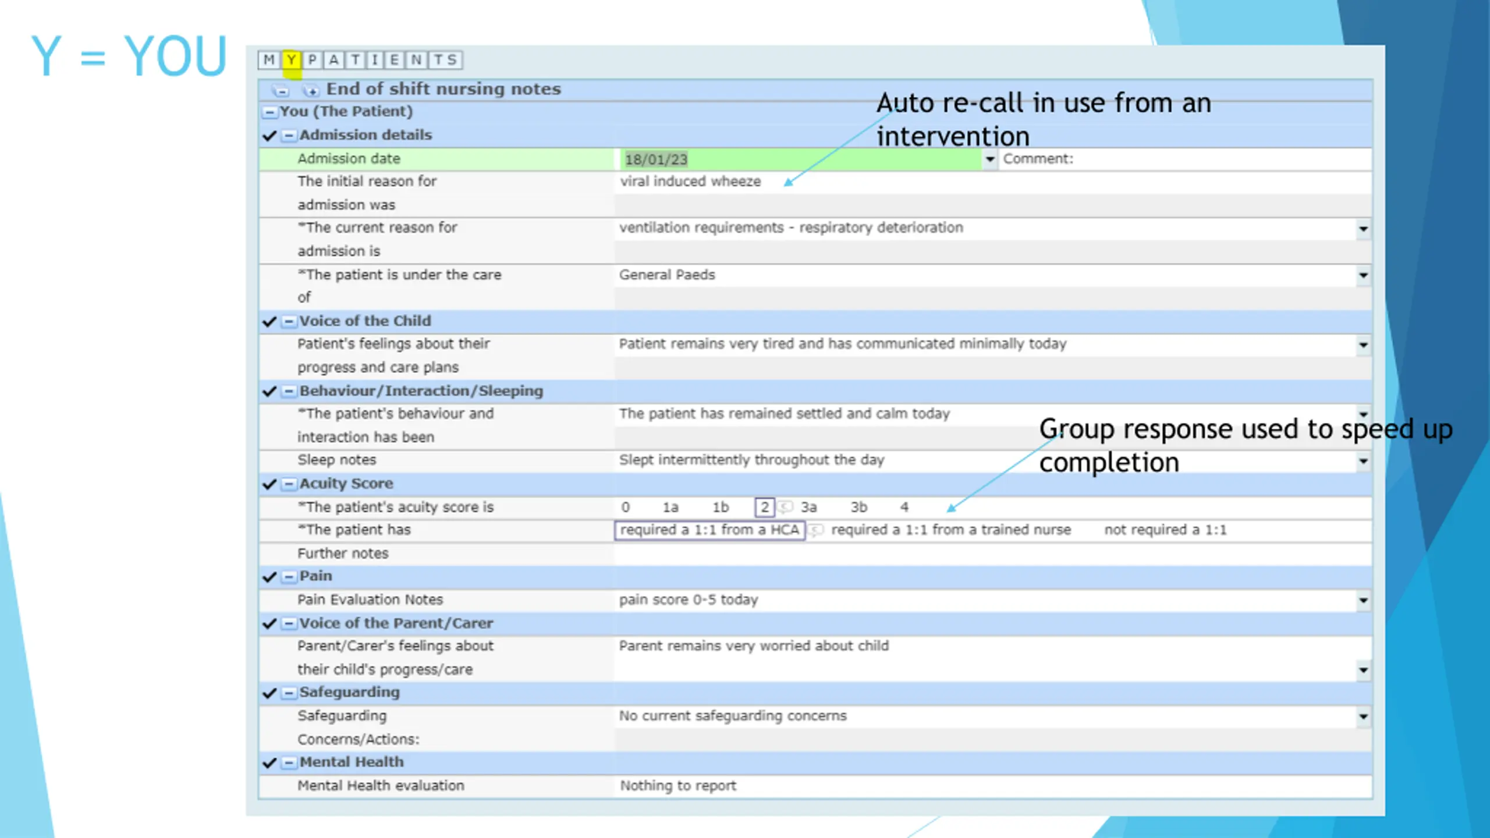Open the 'General Paeds' care dropdown
This screenshot has height=838, width=1490.
click(1363, 275)
